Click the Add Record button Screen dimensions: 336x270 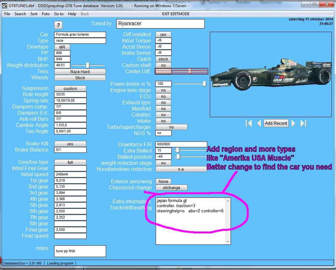click(276, 123)
